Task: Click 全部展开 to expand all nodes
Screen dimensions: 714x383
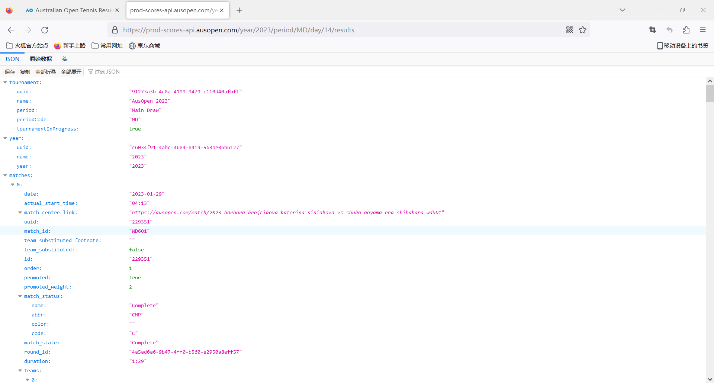Action: click(71, 72)
